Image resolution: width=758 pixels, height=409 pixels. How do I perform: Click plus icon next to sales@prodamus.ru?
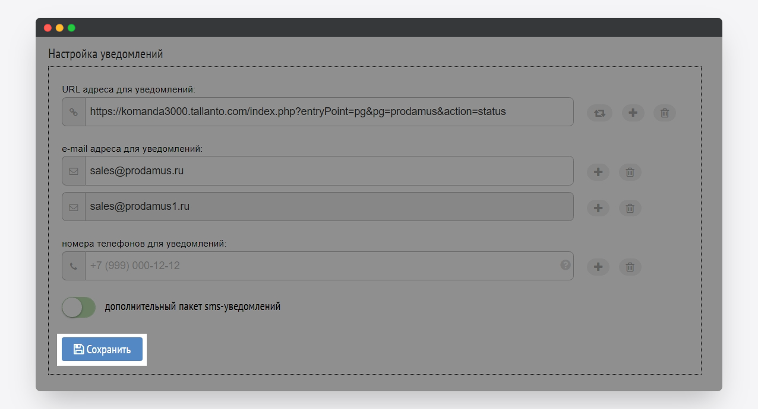tap(598, 172)
